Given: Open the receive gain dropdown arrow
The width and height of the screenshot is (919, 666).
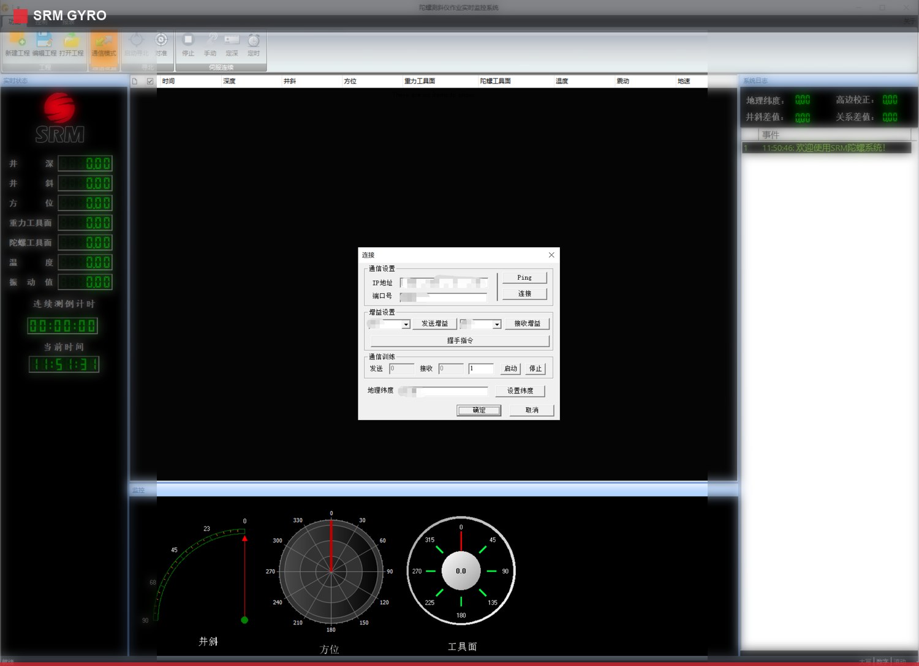Looking at the screenshot, I should click(x=497, y=324).
